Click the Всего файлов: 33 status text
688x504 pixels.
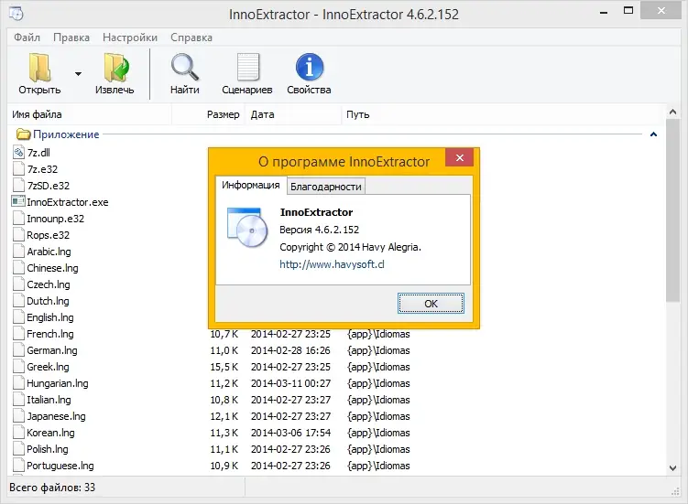(52, 488)
